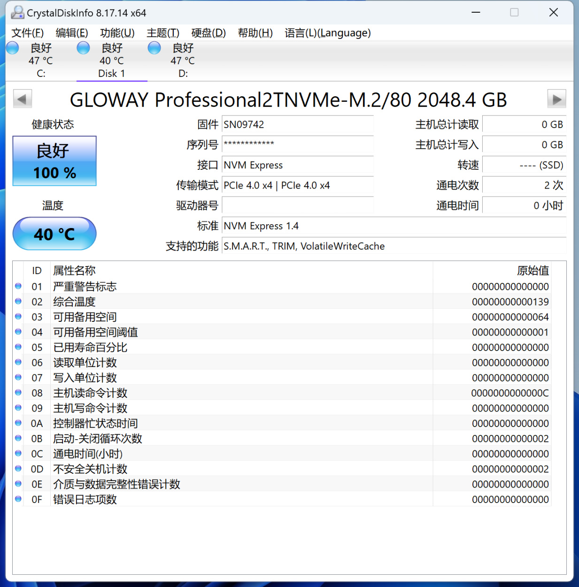
Task: Click the status dot for attribute 0E
Action: click(x=18, y=483)
